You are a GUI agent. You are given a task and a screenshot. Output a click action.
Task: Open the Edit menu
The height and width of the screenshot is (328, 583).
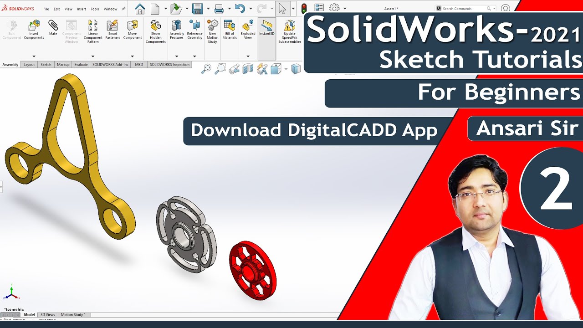click(56, 9)
